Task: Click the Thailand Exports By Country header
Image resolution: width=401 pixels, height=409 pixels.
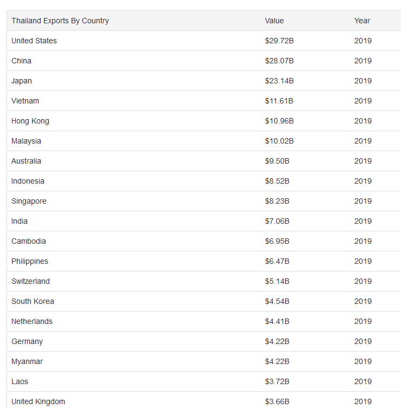Action: click(x=60, y=21)
